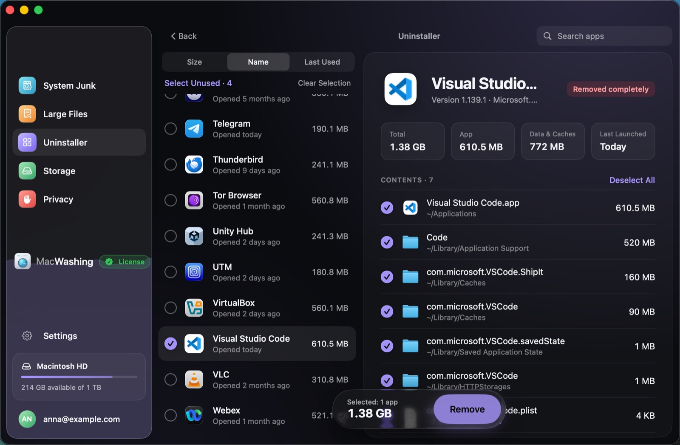Click Clear Selection

(324, 83)
